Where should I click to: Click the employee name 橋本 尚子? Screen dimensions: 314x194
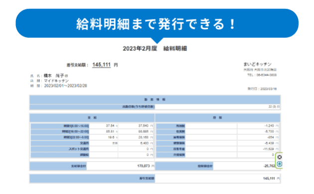(54, 76)
